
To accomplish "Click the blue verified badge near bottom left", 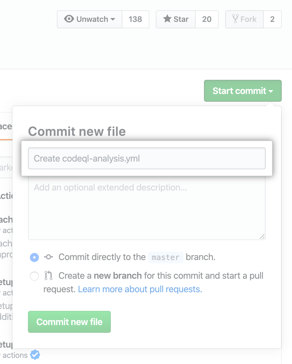I will tap(35, 355).
